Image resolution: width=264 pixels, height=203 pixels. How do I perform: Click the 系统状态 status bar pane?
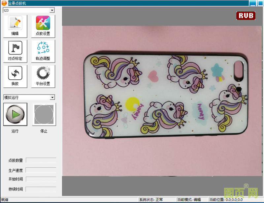point(157,200)
